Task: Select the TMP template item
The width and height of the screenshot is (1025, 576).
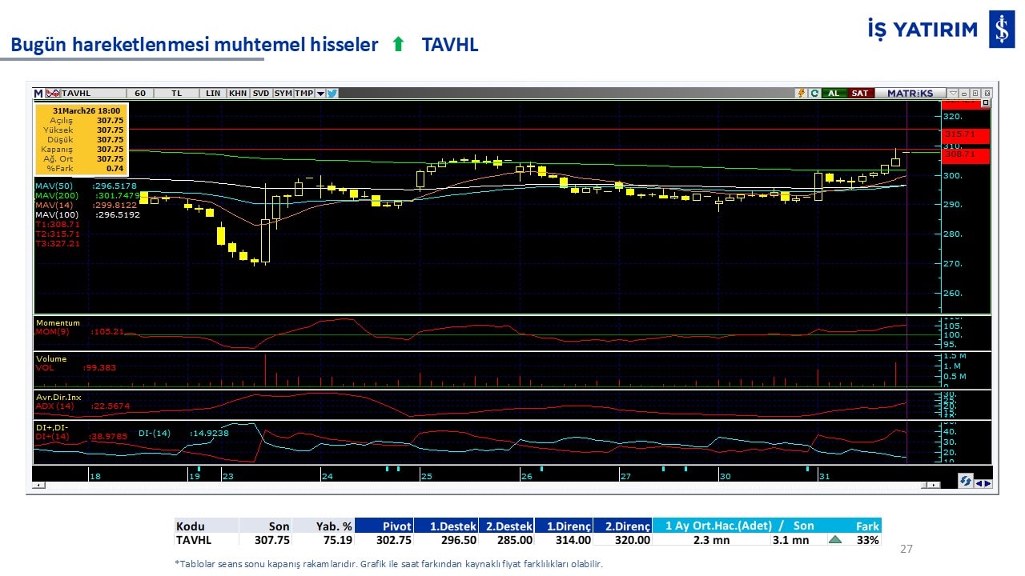Action: click(x=303, y=94)
